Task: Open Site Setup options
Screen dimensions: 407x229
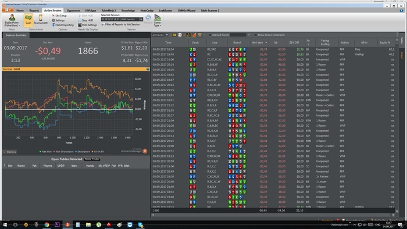Action: click(59, 16)
